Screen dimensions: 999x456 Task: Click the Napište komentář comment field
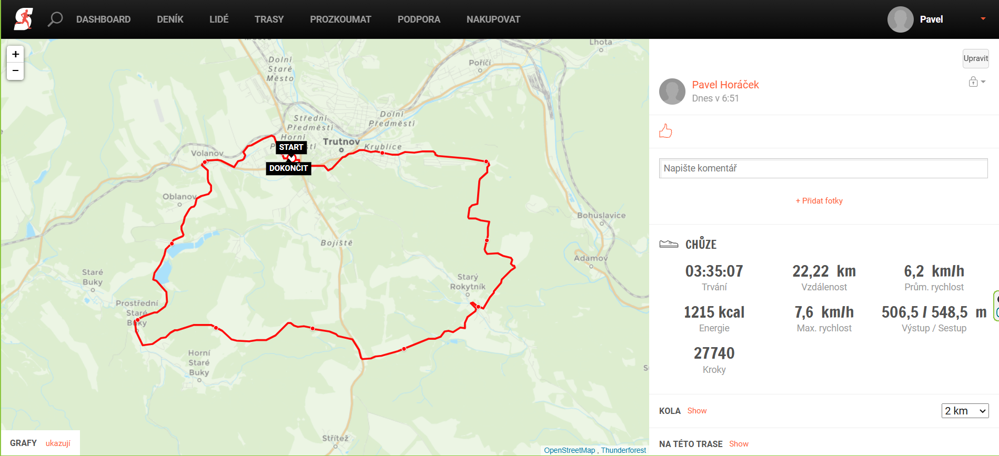point(823,168)
